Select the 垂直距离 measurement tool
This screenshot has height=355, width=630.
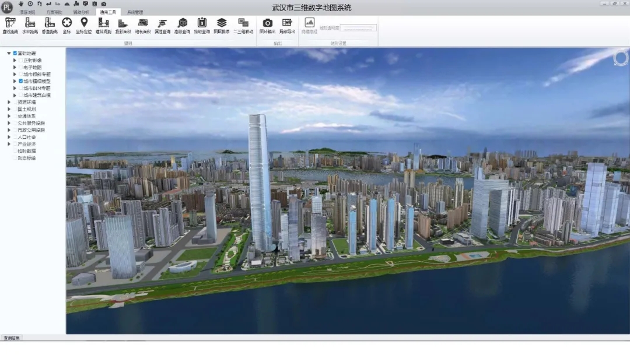tap(50, 25)
